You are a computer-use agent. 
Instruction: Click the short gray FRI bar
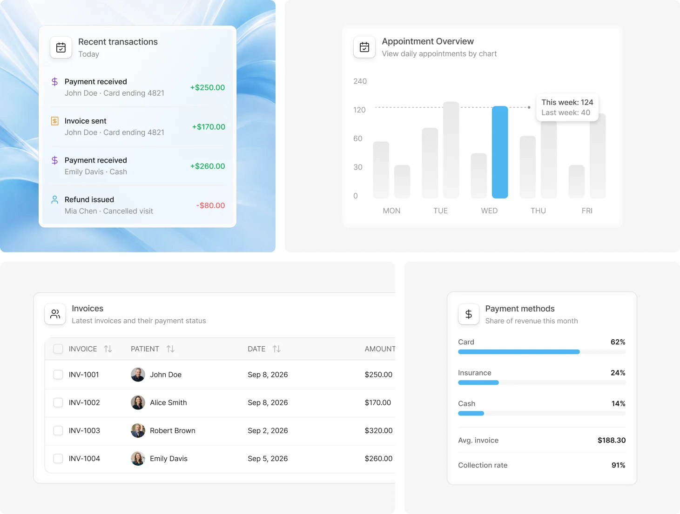pyautogui.click(x=577, y=182)
